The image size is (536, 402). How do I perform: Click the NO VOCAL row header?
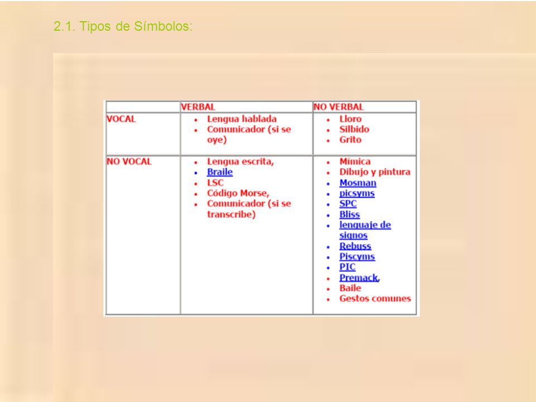point(129,161)
